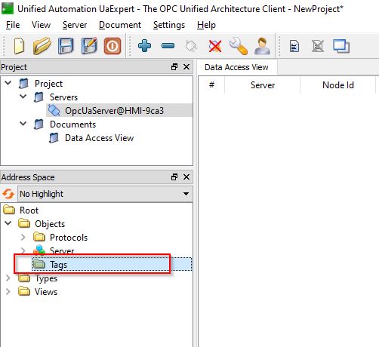
Task: Open server properties with the wrench icon
Action: [x=239, y=46]
